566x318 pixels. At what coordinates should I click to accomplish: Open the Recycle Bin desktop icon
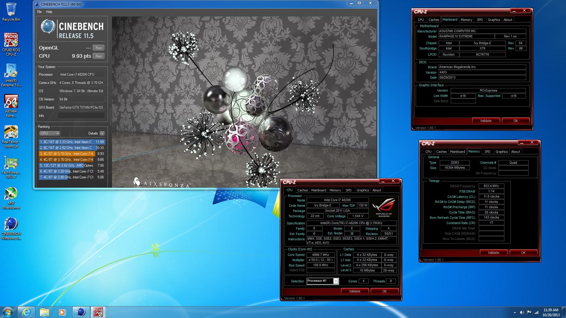11,12
